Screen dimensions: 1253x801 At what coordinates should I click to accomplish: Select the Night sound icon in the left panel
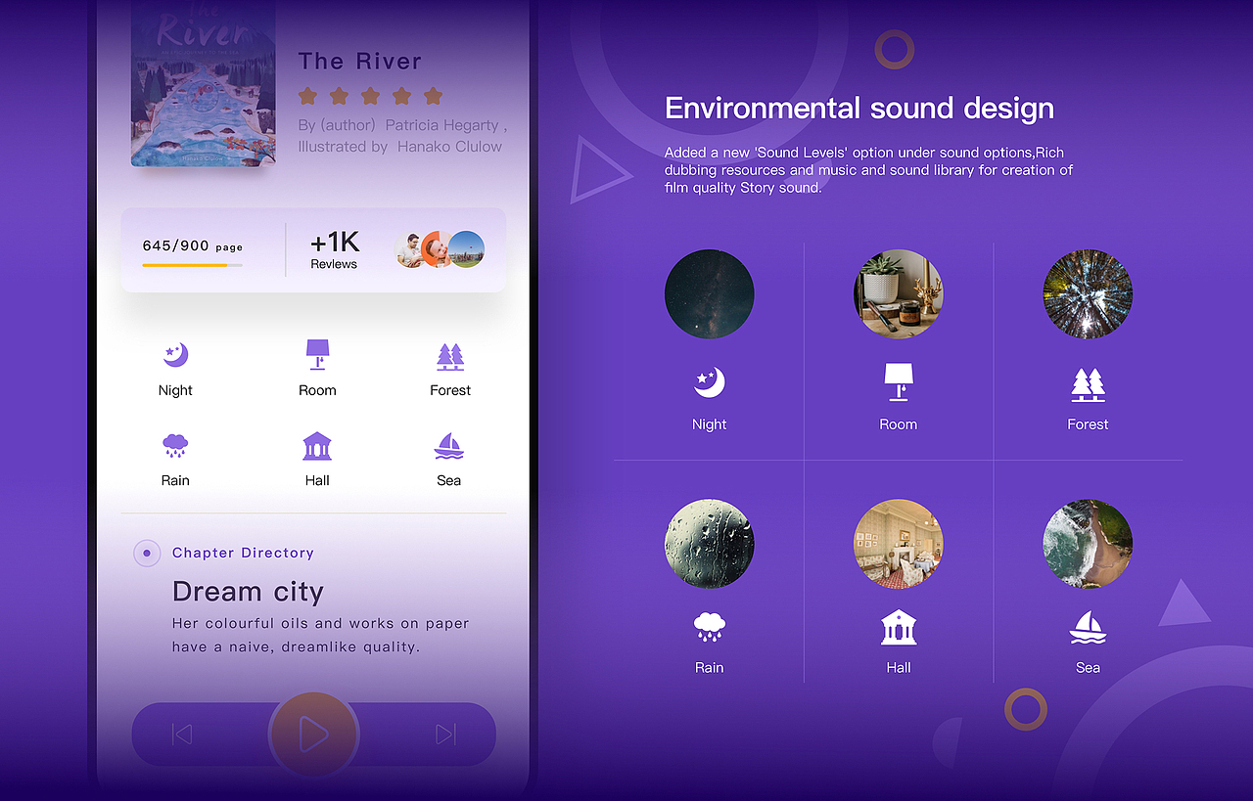[x=175, y=355]
